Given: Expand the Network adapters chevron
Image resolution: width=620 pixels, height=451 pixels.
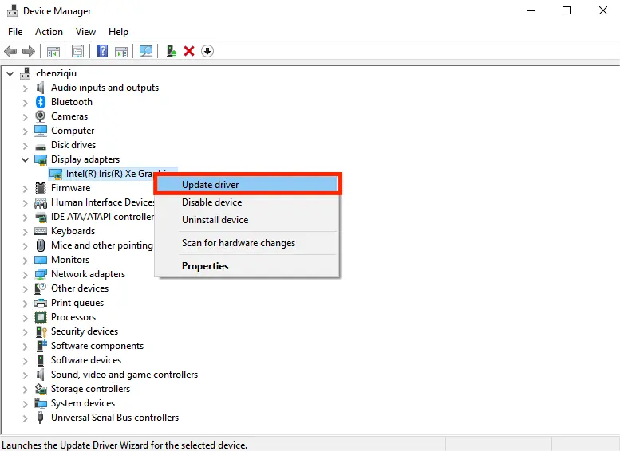Looking at the screenshot, I should click(26, 275).
